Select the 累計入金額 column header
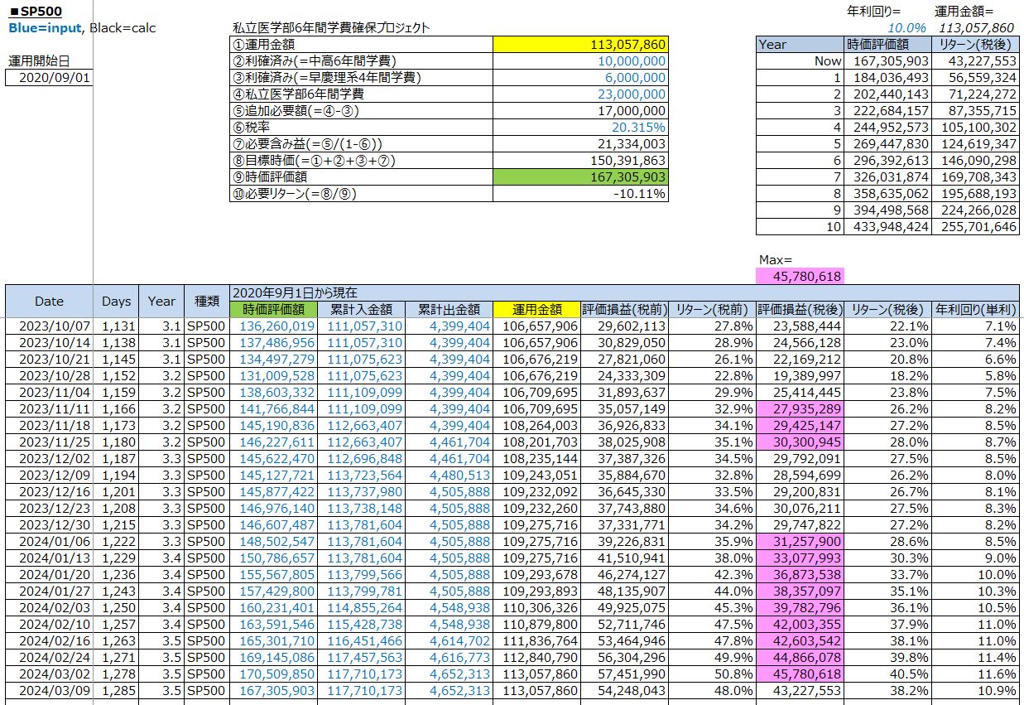The width and height of the screenshot is (1024, 705). (x=361, y=309)
